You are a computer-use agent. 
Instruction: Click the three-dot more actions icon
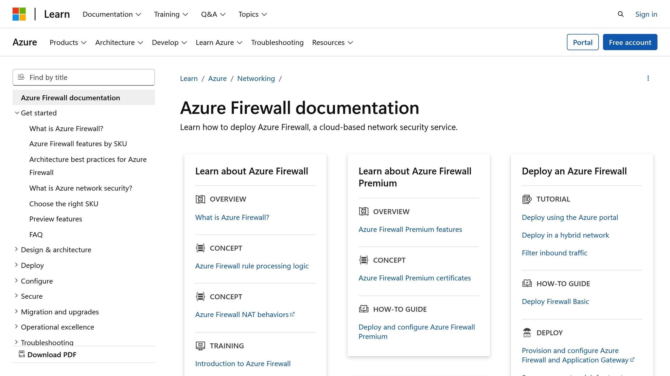click(648, 78)
